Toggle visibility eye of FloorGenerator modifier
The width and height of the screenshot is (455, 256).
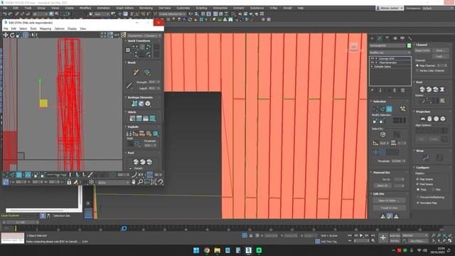[x=373, y=63]
